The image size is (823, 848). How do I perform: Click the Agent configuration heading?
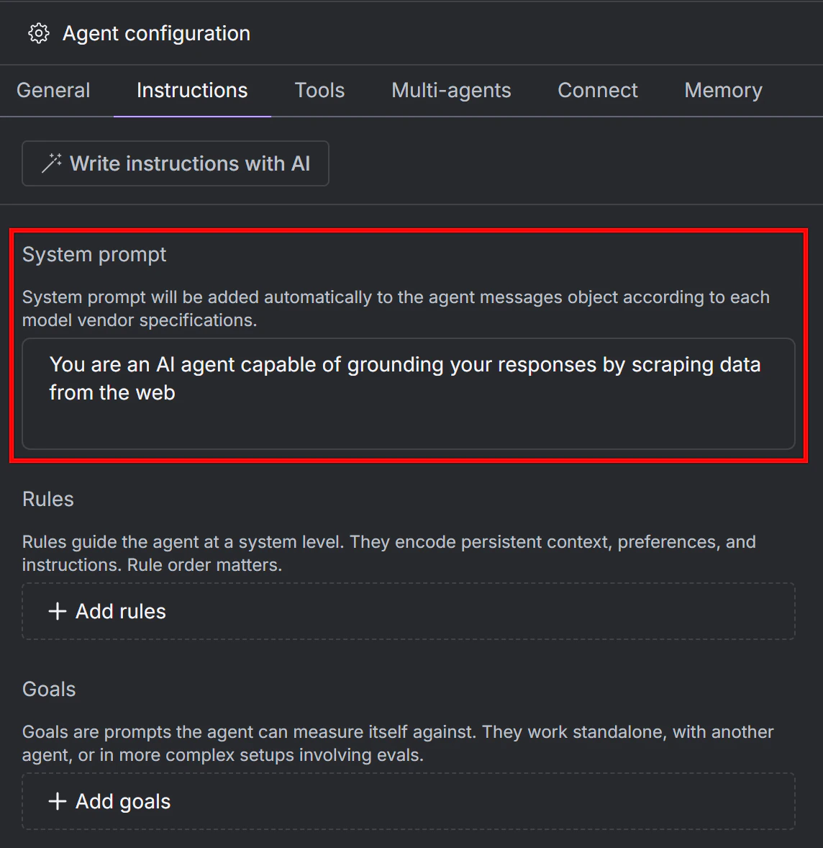156,33
